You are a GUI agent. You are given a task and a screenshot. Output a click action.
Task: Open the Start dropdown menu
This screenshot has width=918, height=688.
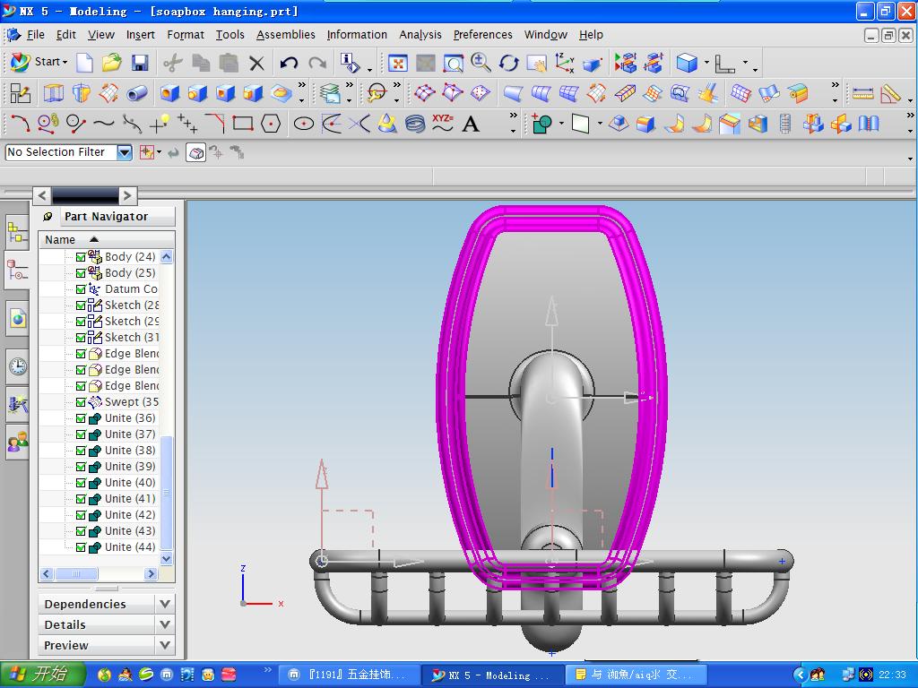[39, 62]
